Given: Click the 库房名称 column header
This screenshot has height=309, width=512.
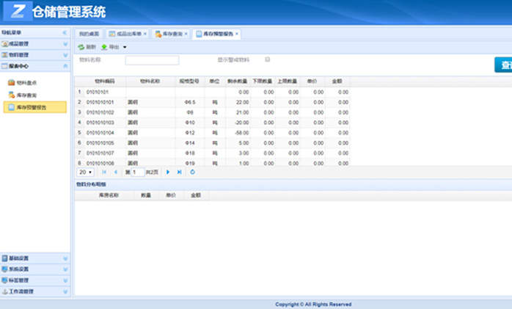Looking at the screenshot, I should [x=109, y=195].
